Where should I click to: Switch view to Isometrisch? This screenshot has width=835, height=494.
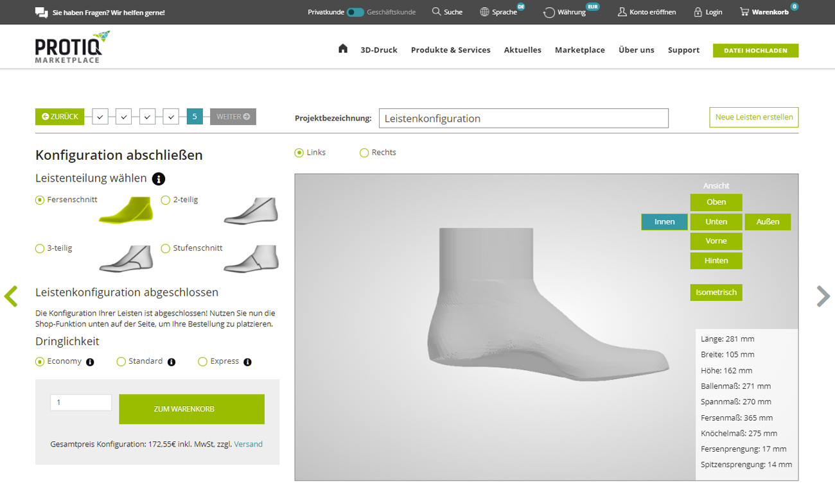point(716,293)
